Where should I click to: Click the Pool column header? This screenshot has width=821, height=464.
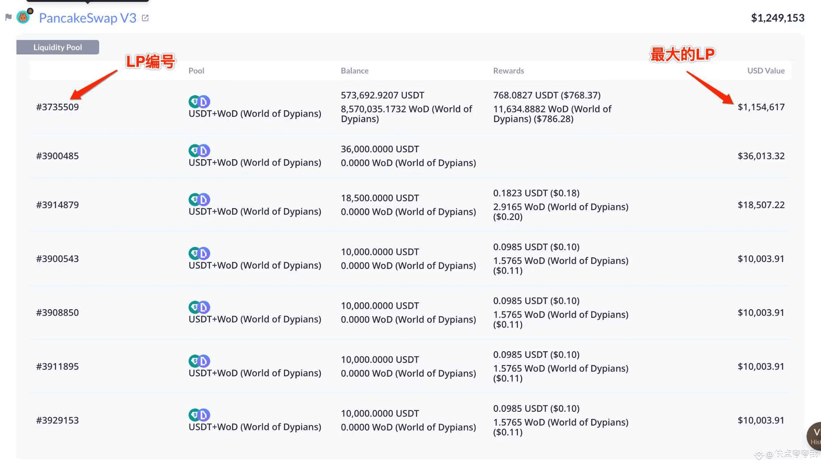196,71
